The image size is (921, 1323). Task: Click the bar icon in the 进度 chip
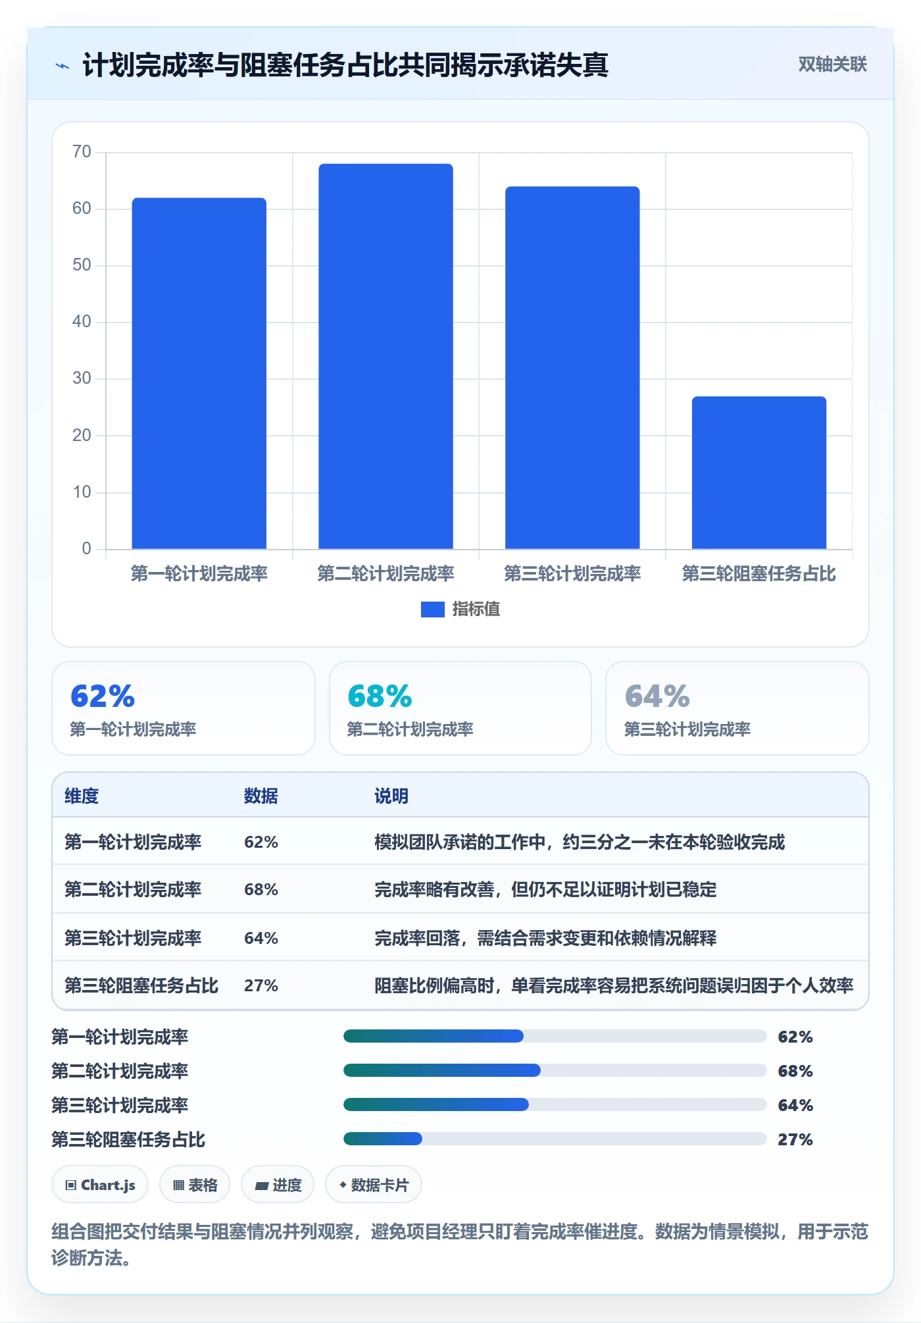[x=262, y=1186]
